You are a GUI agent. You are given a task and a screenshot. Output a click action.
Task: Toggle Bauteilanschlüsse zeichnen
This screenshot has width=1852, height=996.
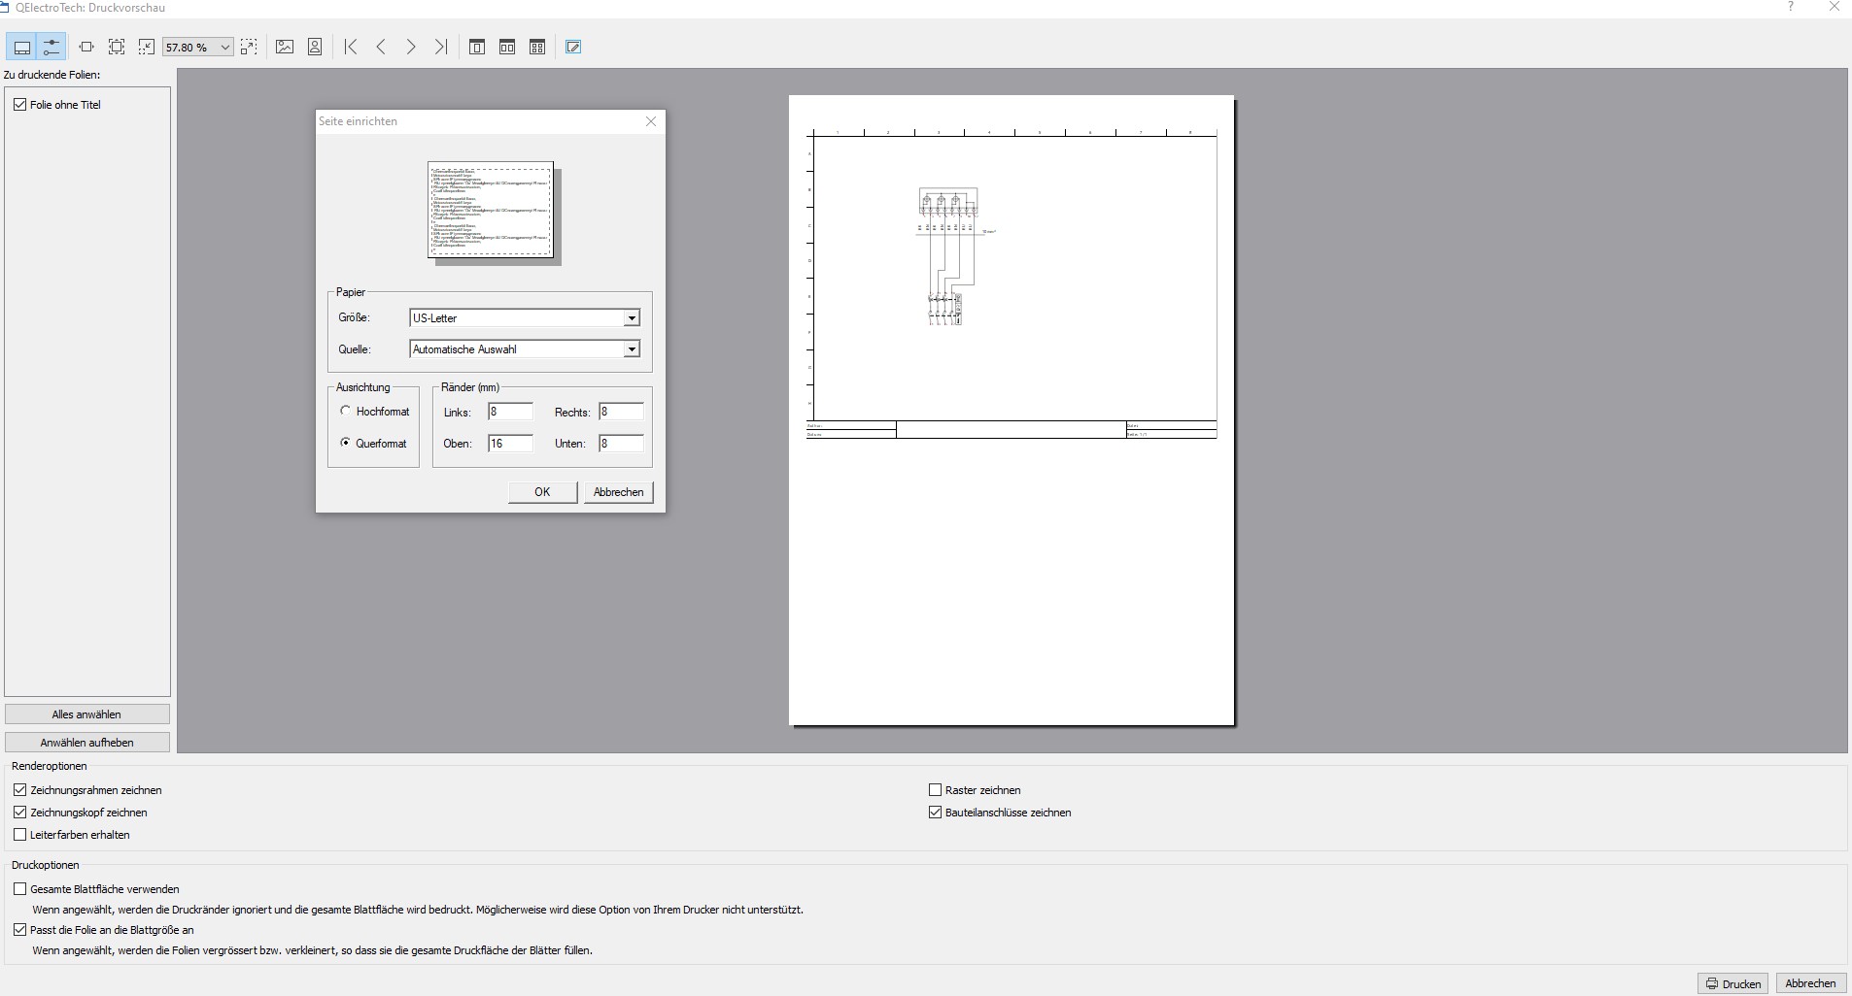pyautogui.click(x=936, y=813)
